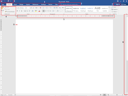The image size is (128, 96).
Task: Open the Select dropdown in Editing
Action: click(x=114, y=12)
